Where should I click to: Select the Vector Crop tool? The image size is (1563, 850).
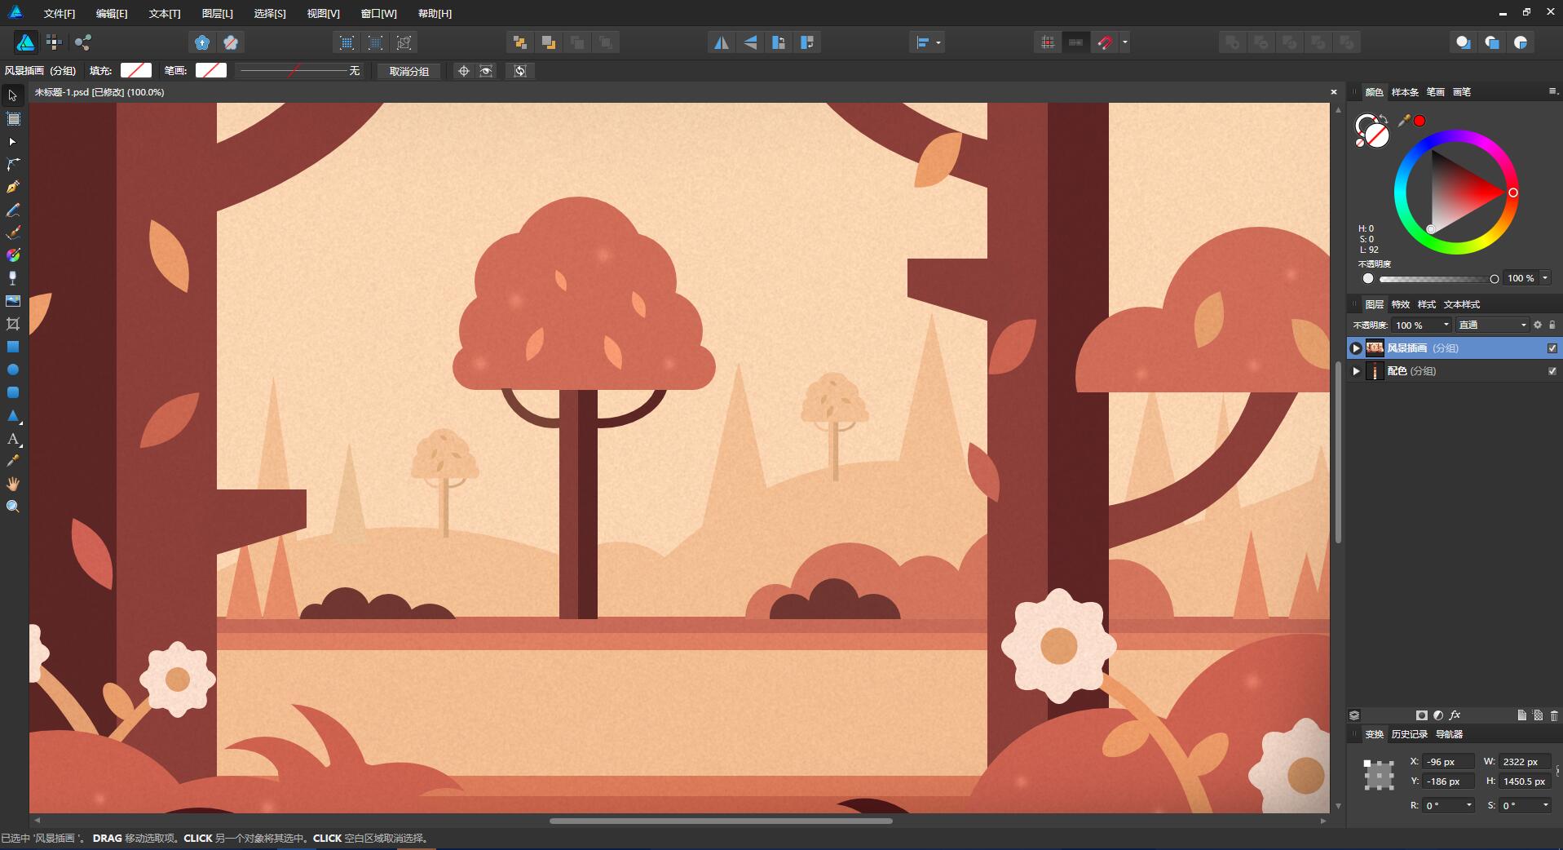point(13,324)
